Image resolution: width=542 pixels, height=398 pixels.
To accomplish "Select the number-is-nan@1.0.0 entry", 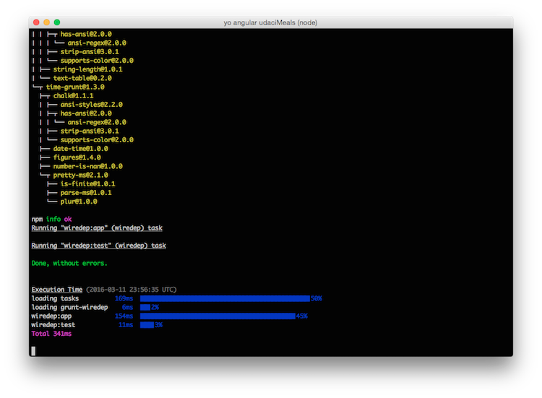I will coord(87,166).
